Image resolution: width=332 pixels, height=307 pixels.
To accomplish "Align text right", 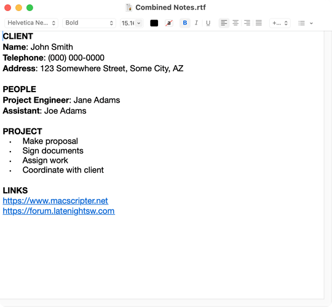I will (247, 23).
